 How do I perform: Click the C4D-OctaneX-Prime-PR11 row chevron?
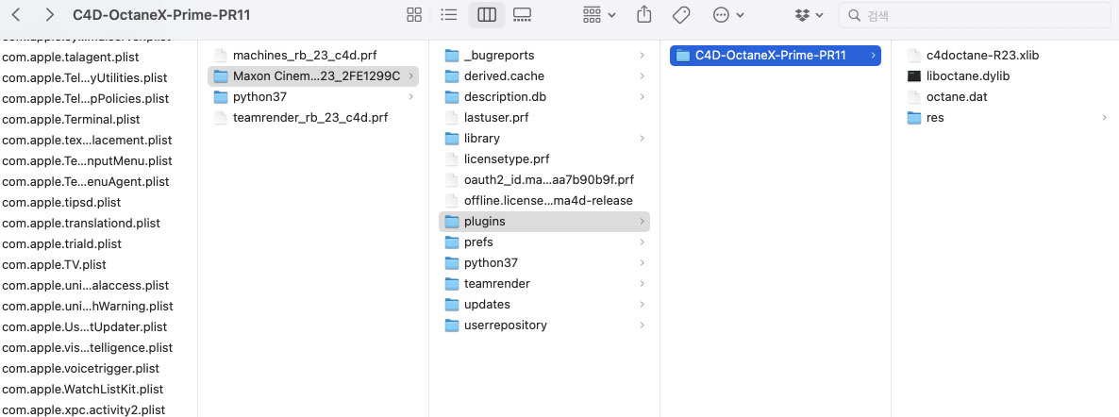874,55
